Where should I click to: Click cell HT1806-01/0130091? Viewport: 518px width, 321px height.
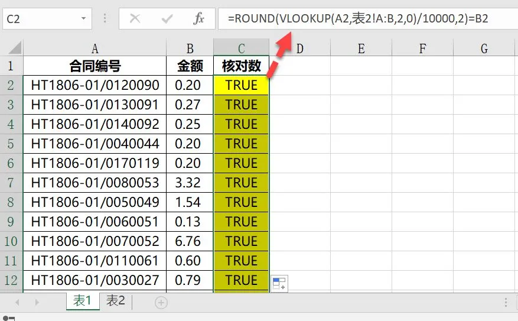click(x=95, y=105)
